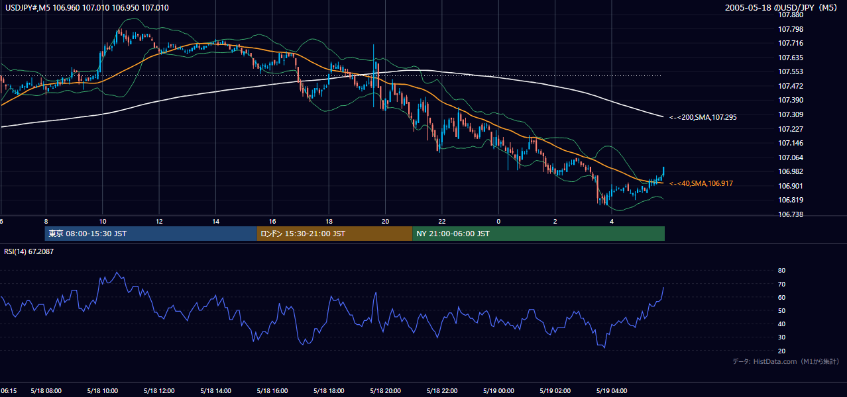
Task: Click price axis value 107.309
Action: [792, 114]
